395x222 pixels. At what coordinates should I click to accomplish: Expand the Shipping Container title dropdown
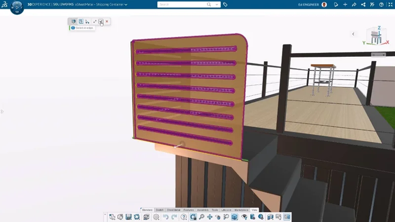click(x=126, y=4)
